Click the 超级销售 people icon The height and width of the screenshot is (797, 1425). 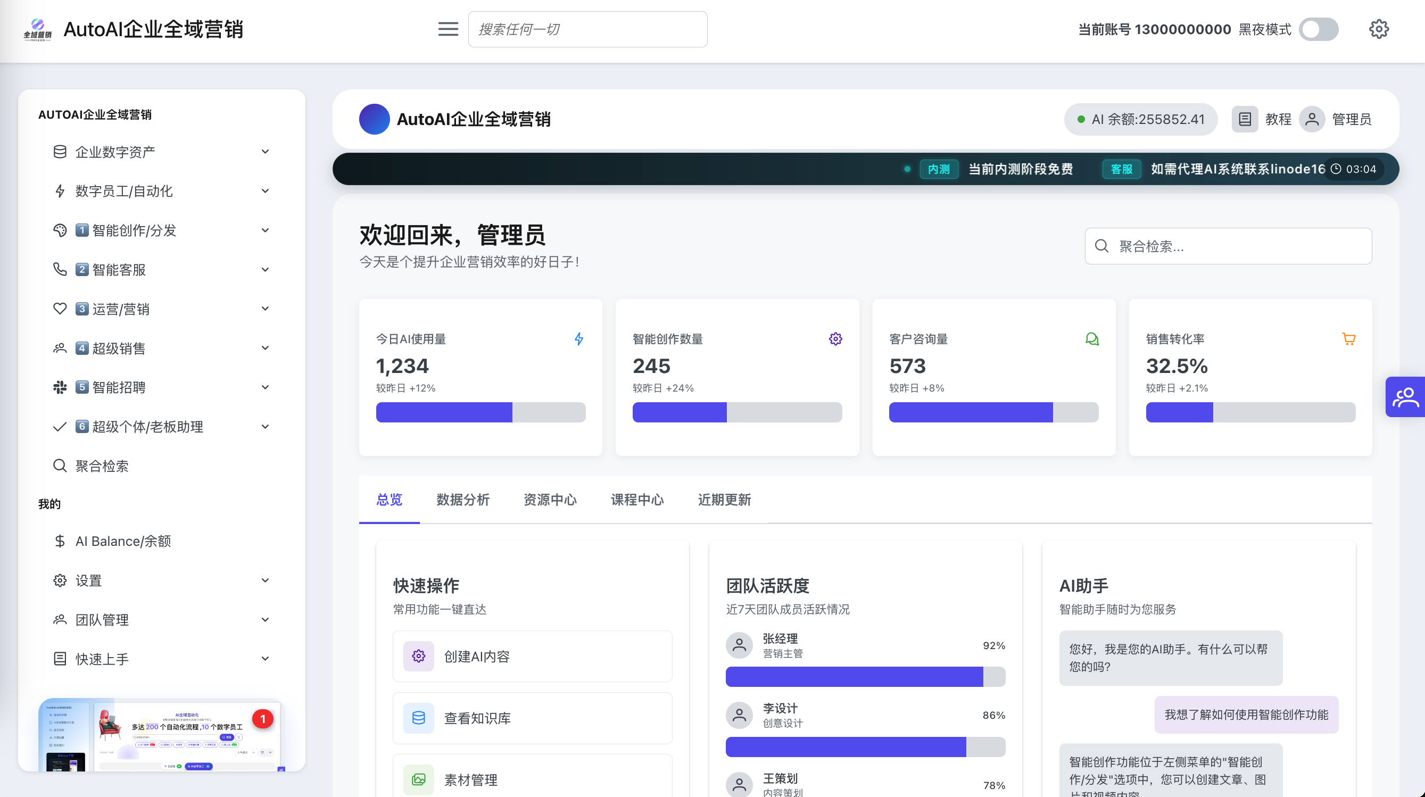pos(60,348)
